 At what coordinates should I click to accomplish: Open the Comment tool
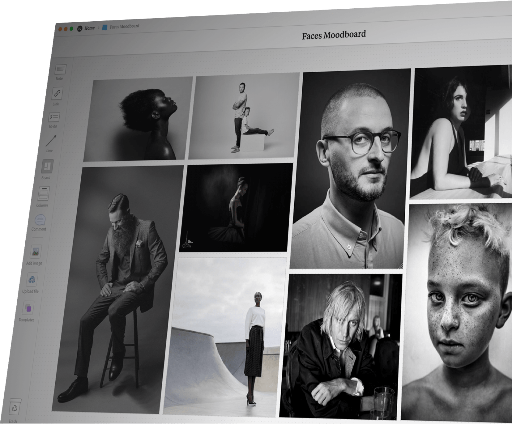pos(40,220)
